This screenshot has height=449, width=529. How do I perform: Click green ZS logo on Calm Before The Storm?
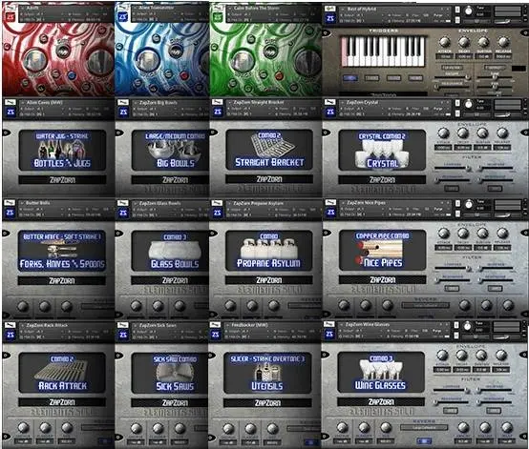click(x=218, y=17)
